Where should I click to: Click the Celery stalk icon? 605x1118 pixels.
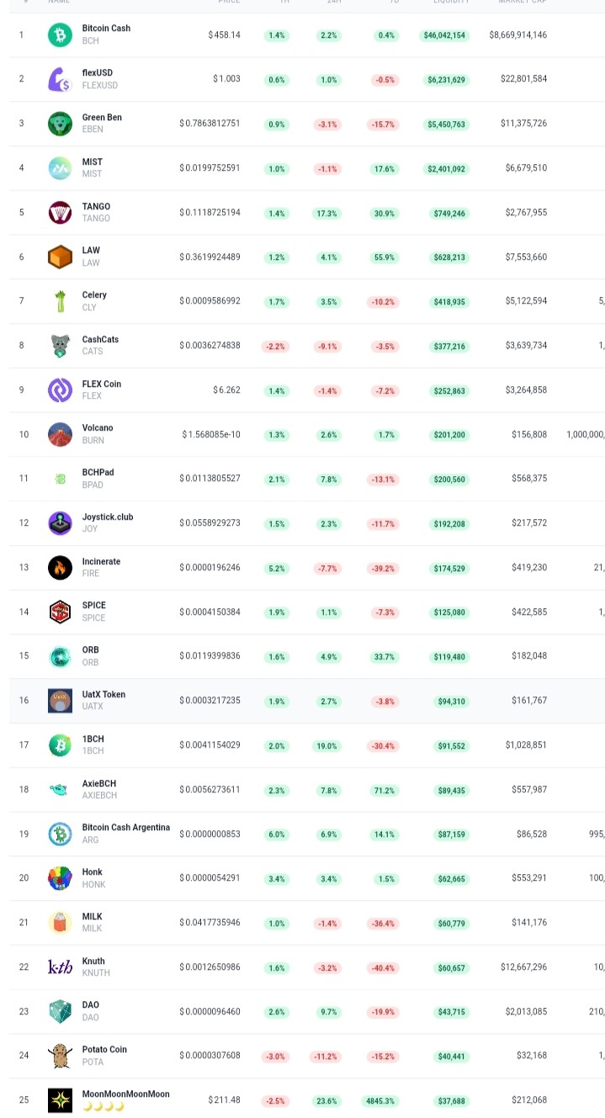click(x=60, y=301)
